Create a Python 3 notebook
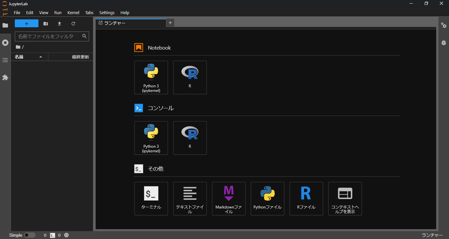This screenshot has height=239, width=449. point(151,77)
